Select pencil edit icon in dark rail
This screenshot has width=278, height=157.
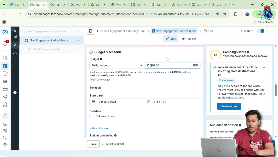pyautogui.click(x=15, y=45)
